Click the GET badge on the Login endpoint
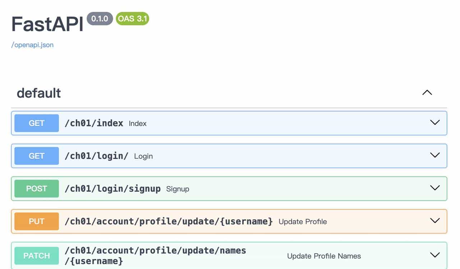460x269 pixels. tap(36, 156)
